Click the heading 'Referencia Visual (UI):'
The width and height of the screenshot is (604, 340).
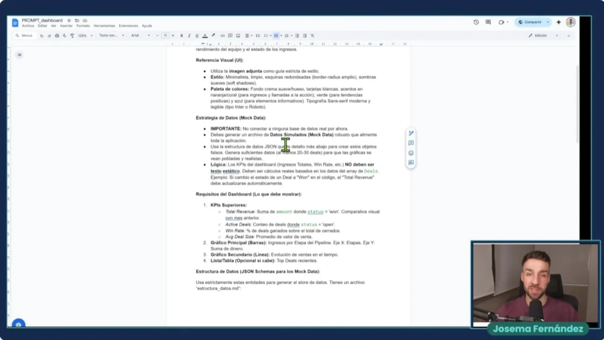[220, 60]
